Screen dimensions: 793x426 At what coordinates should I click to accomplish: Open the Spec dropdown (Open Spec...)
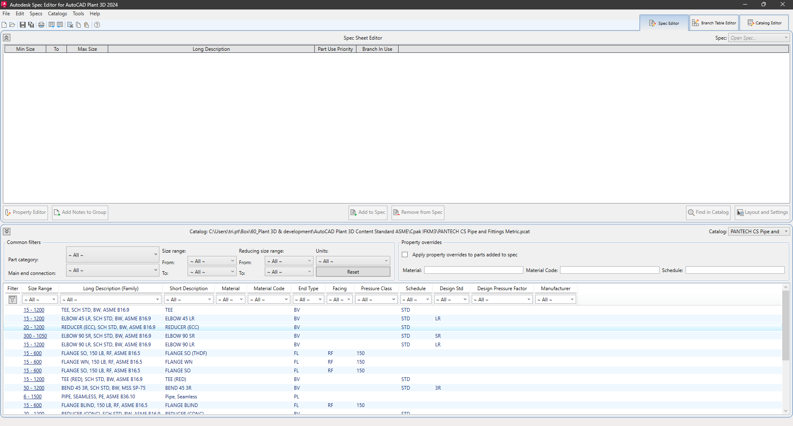coord(759,38)
